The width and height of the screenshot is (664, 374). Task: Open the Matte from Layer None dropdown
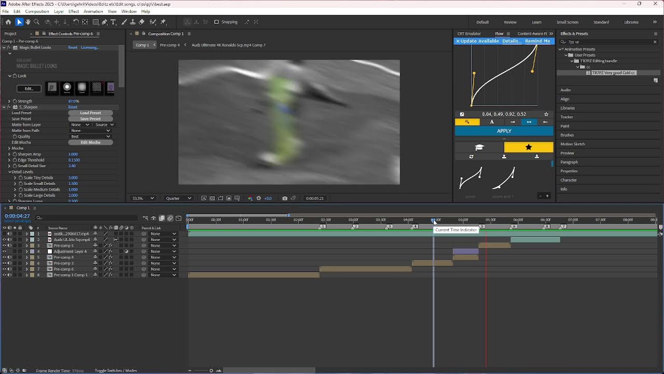80,125
